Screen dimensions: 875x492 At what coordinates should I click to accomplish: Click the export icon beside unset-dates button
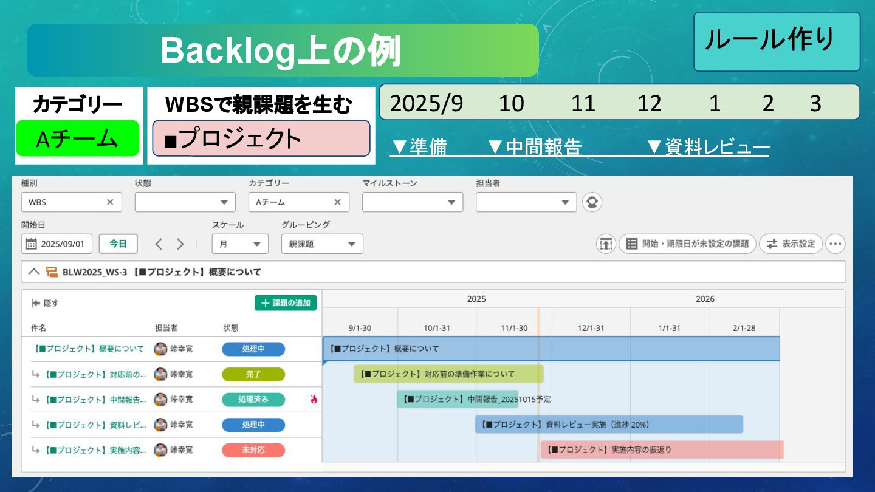pos(605,244)
